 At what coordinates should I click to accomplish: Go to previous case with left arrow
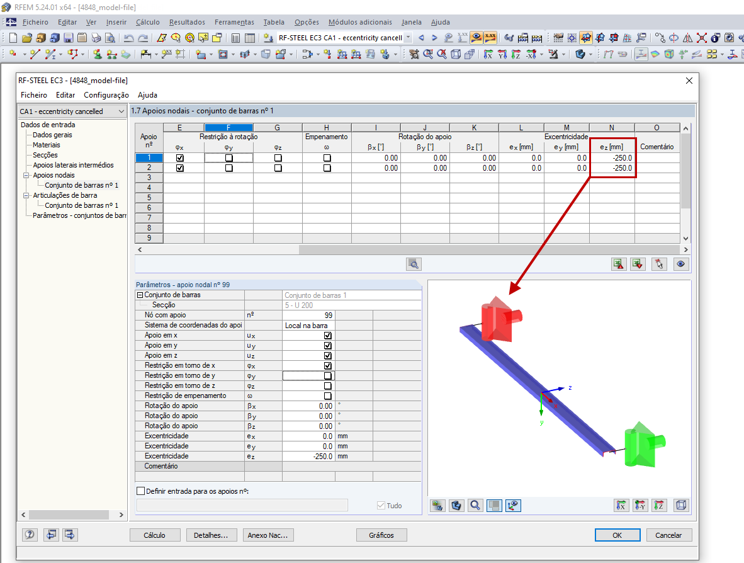click(x=421, y=38)
